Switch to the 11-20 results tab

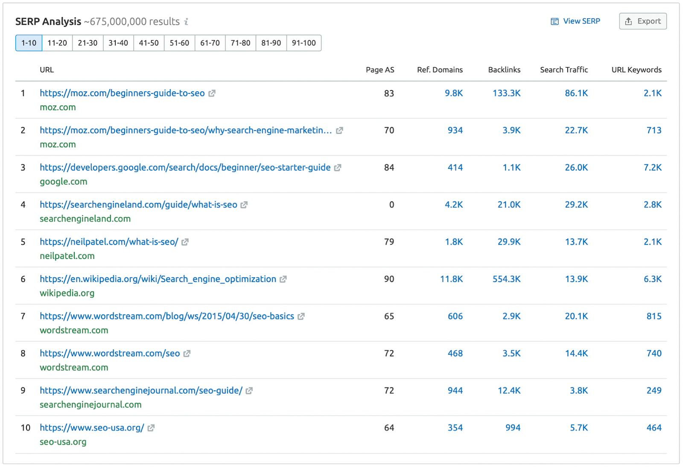tap(57, 43)
